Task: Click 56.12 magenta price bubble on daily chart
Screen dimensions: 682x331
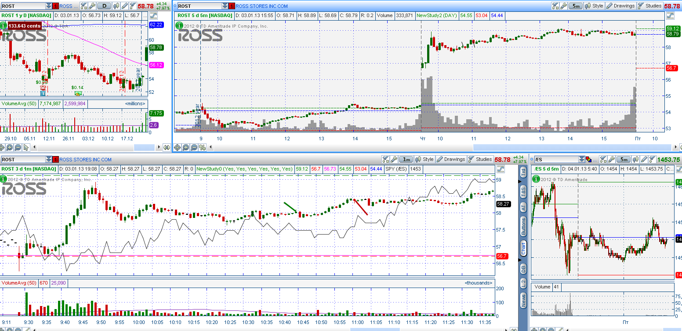Action: point(156,65)
